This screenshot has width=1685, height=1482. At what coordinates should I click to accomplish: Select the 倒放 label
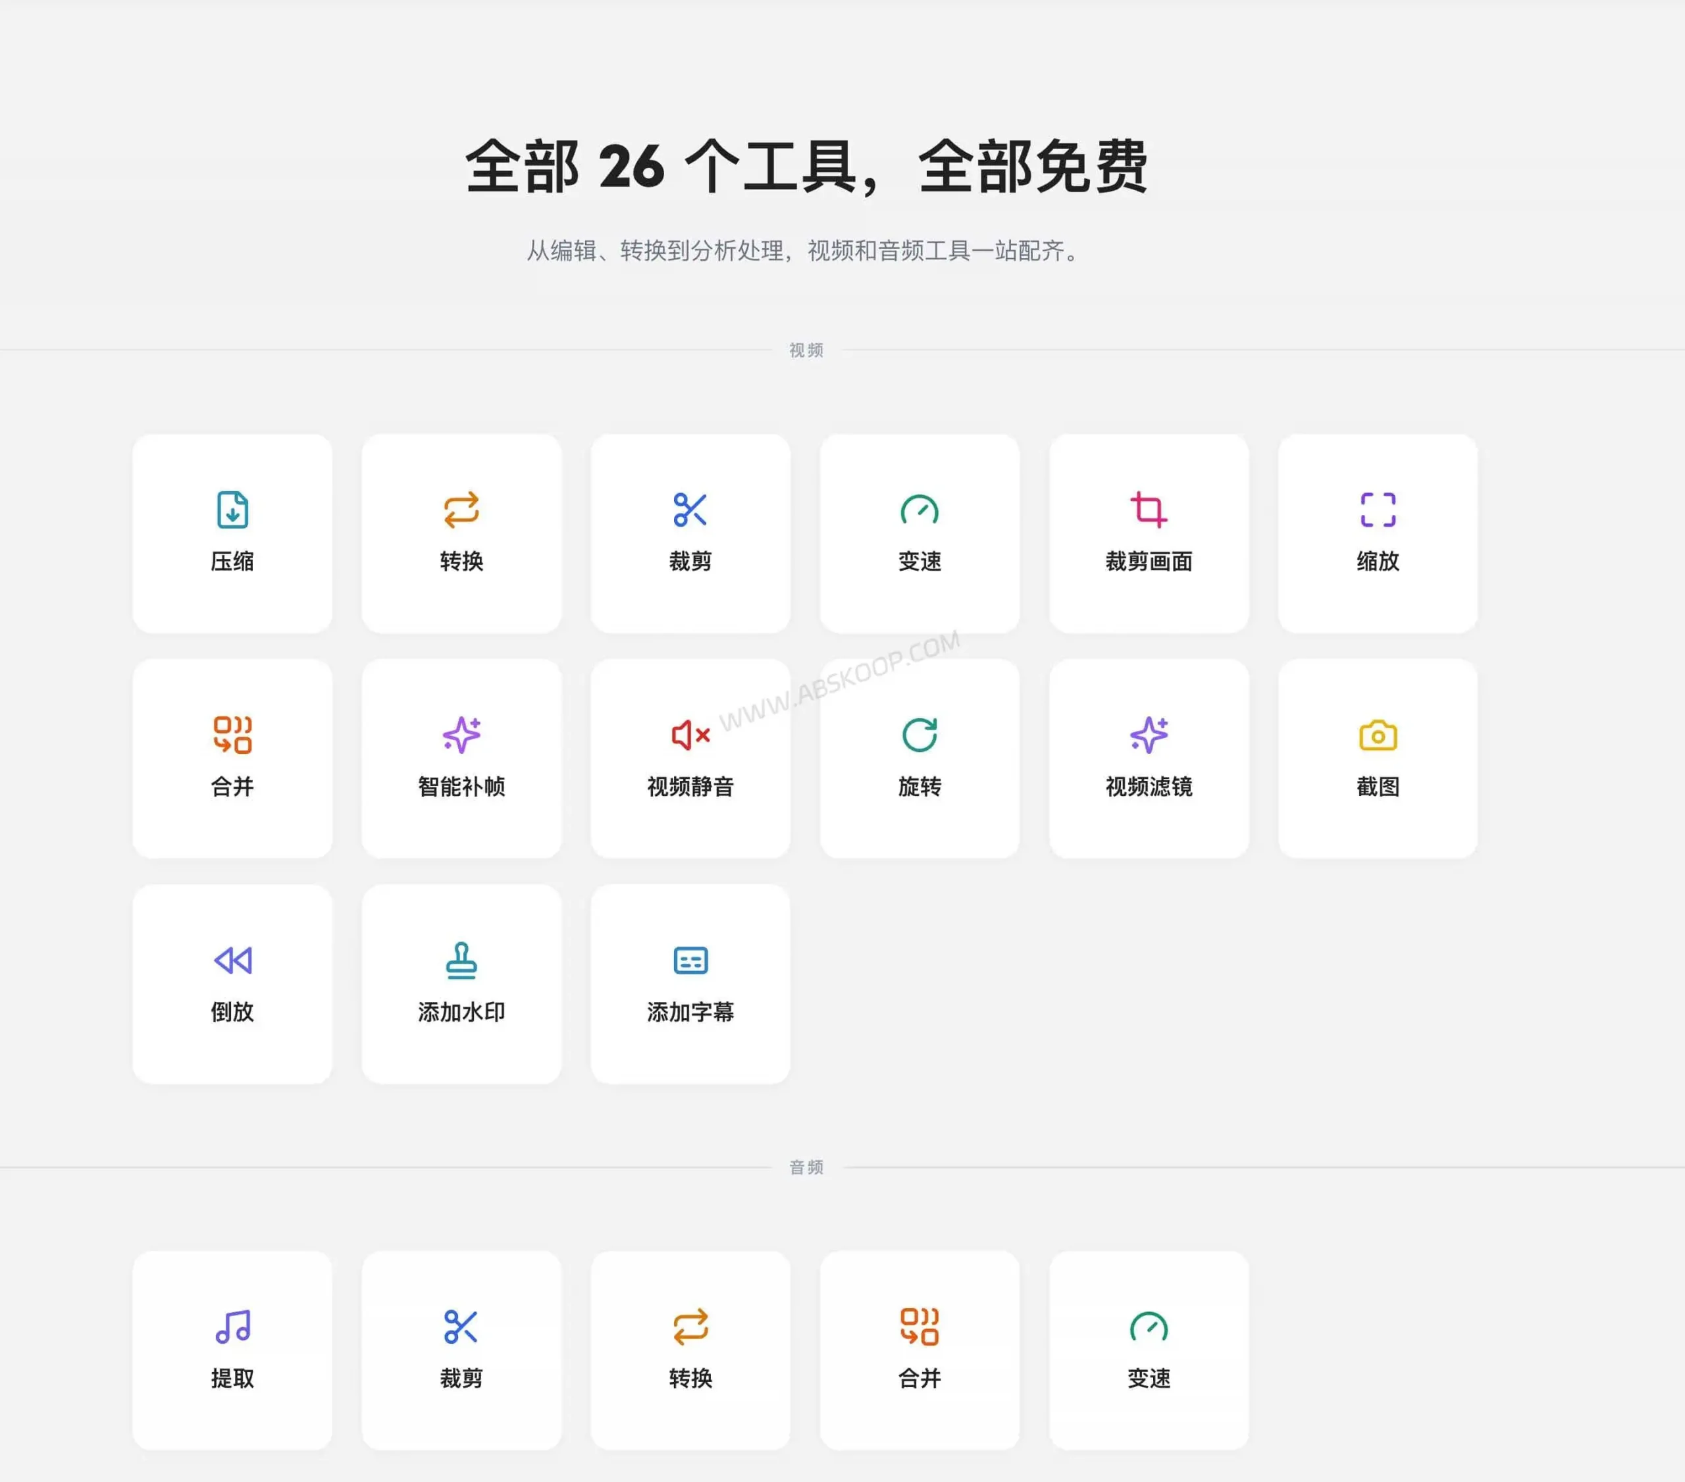232,1012
